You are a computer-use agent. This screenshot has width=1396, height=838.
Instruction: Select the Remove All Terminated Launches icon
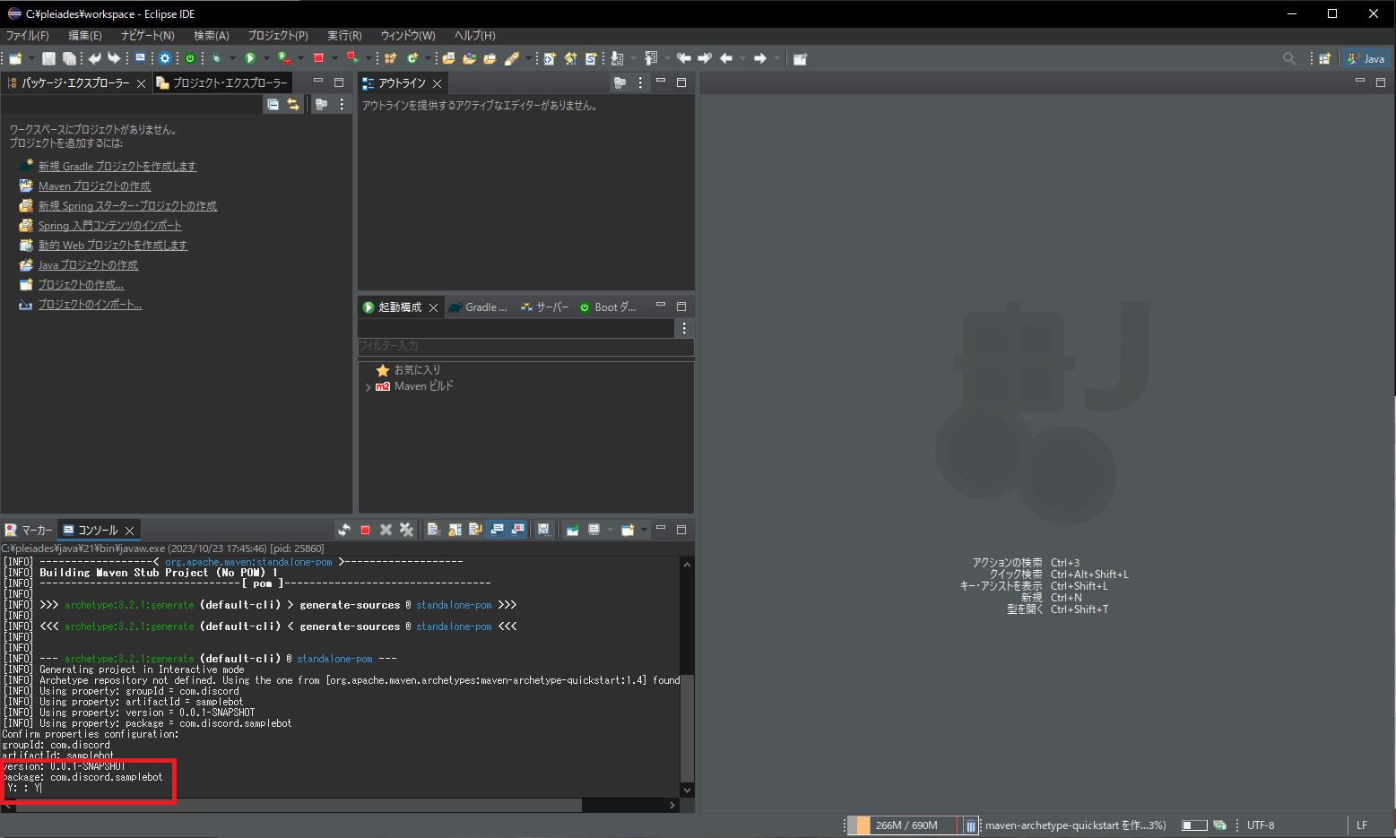point(406,529)
